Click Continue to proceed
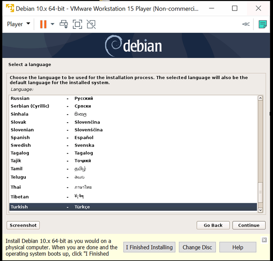273x261 pixels. [x=249, y=225]
